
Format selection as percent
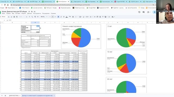pos(29,17)
